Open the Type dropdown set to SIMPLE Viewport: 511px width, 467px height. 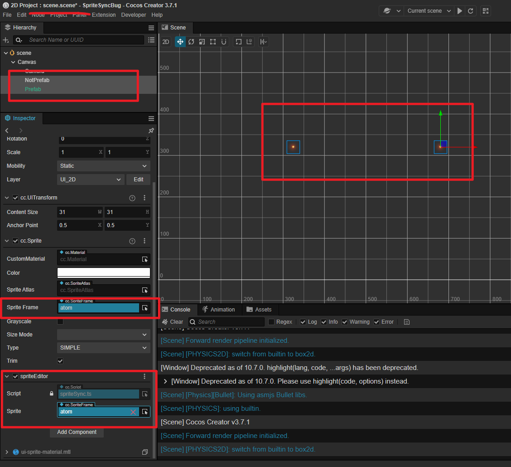point(104,348)
